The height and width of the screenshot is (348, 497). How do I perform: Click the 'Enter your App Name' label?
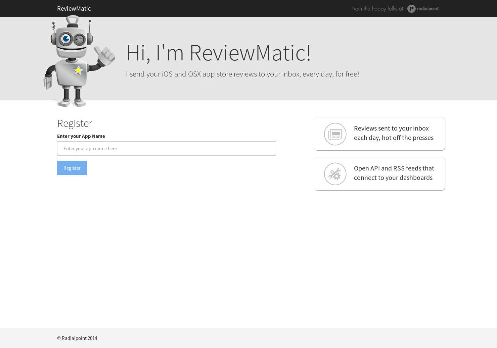[81, 136]
